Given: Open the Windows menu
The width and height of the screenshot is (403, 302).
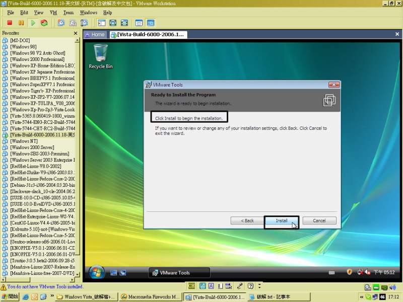Looking at the screenshot, I should (89, 13).
